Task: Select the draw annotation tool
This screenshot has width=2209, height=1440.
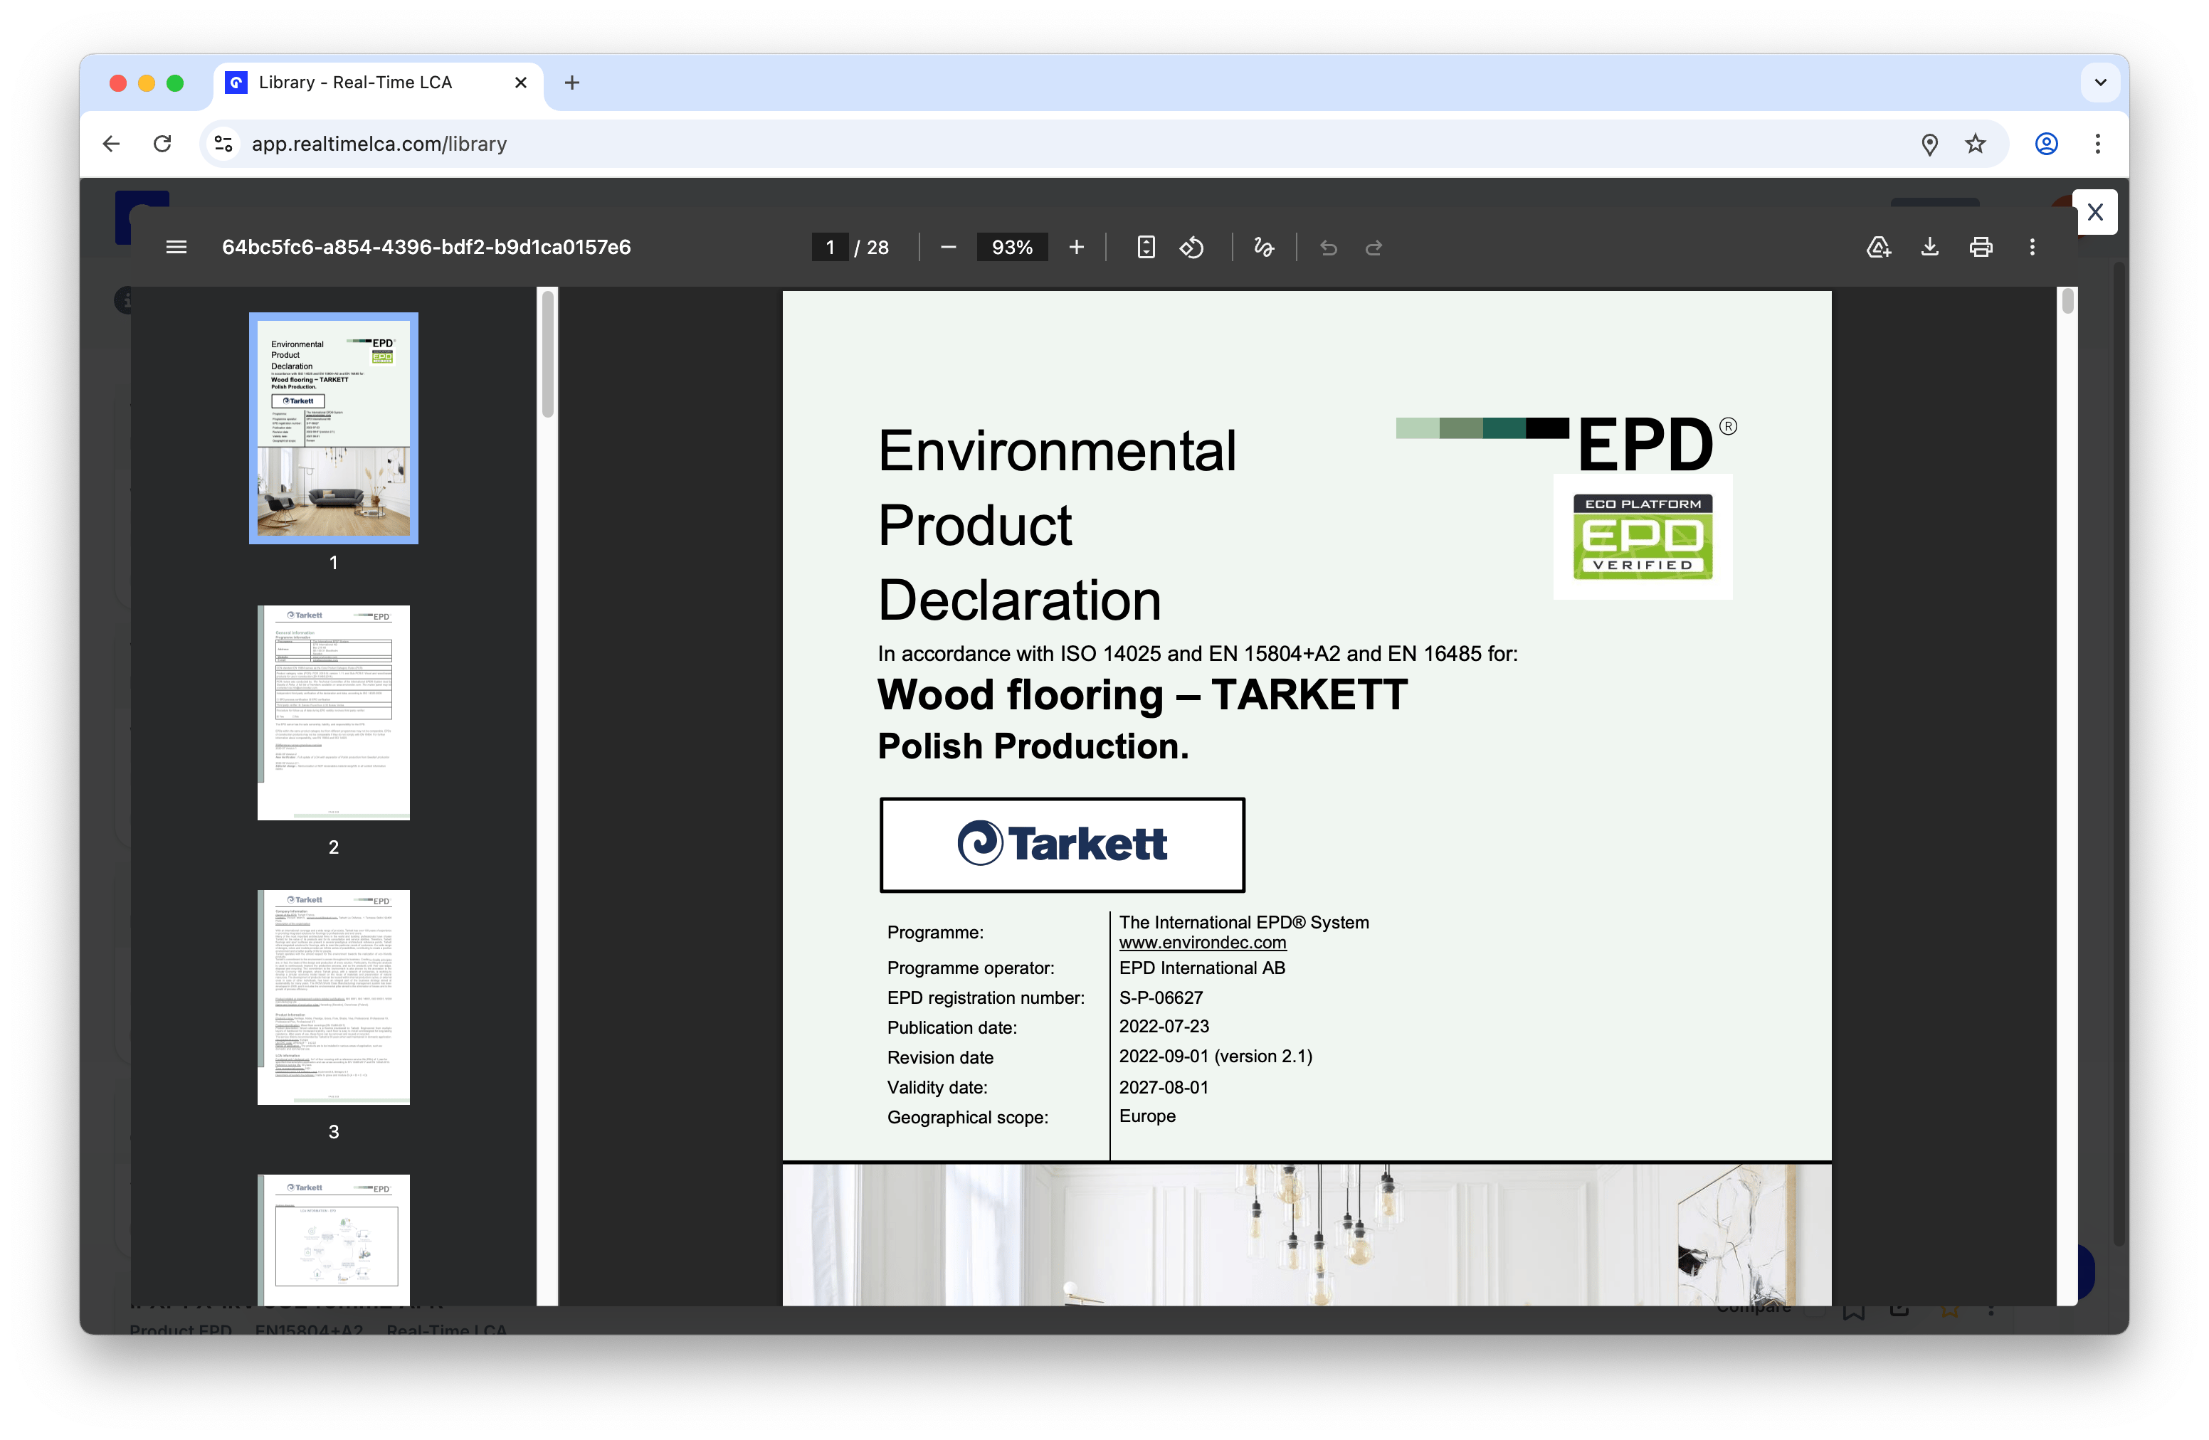Action: (1263, 247)
